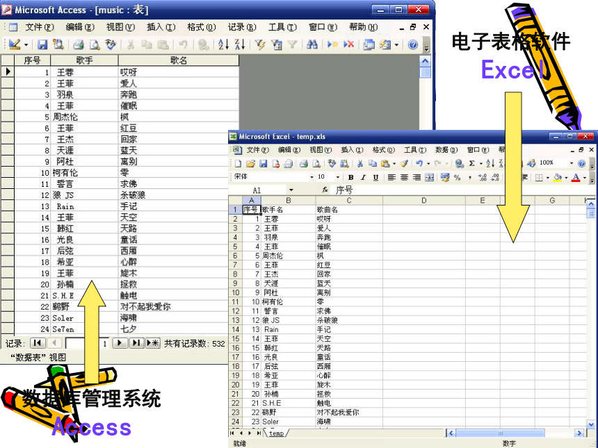The height and width of the screenshot is (448, 598).
Task: Select Excel cell 对不起我爱你
Action: pos(349,412)
